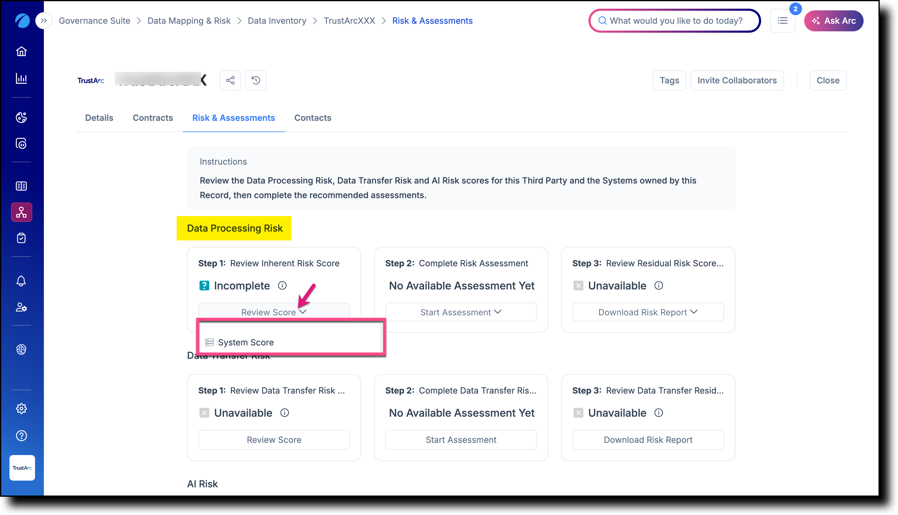The width and height of the screenshot is (898, 515).
Task: Open the help question mark icon
Action: point(21,436)
